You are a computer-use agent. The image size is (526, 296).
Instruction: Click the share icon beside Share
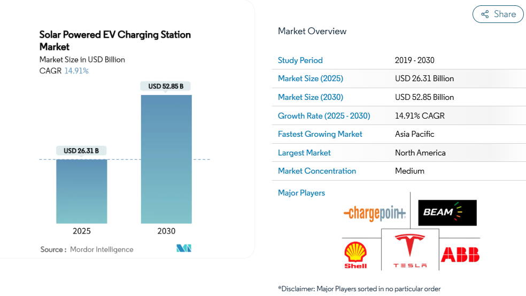tap(485, 14)
